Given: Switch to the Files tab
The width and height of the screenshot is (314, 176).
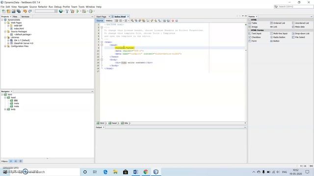Looking at the screenshot, I should (15, 17).
